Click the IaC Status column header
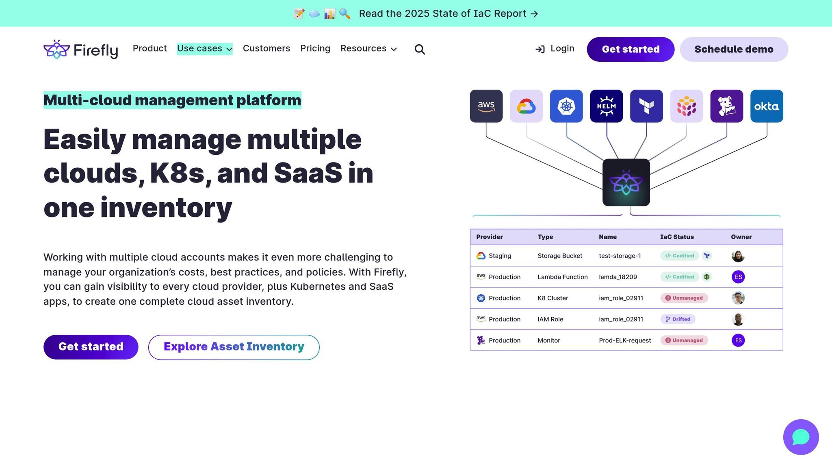The image size is (832, 468). click(x=677, y=237)
